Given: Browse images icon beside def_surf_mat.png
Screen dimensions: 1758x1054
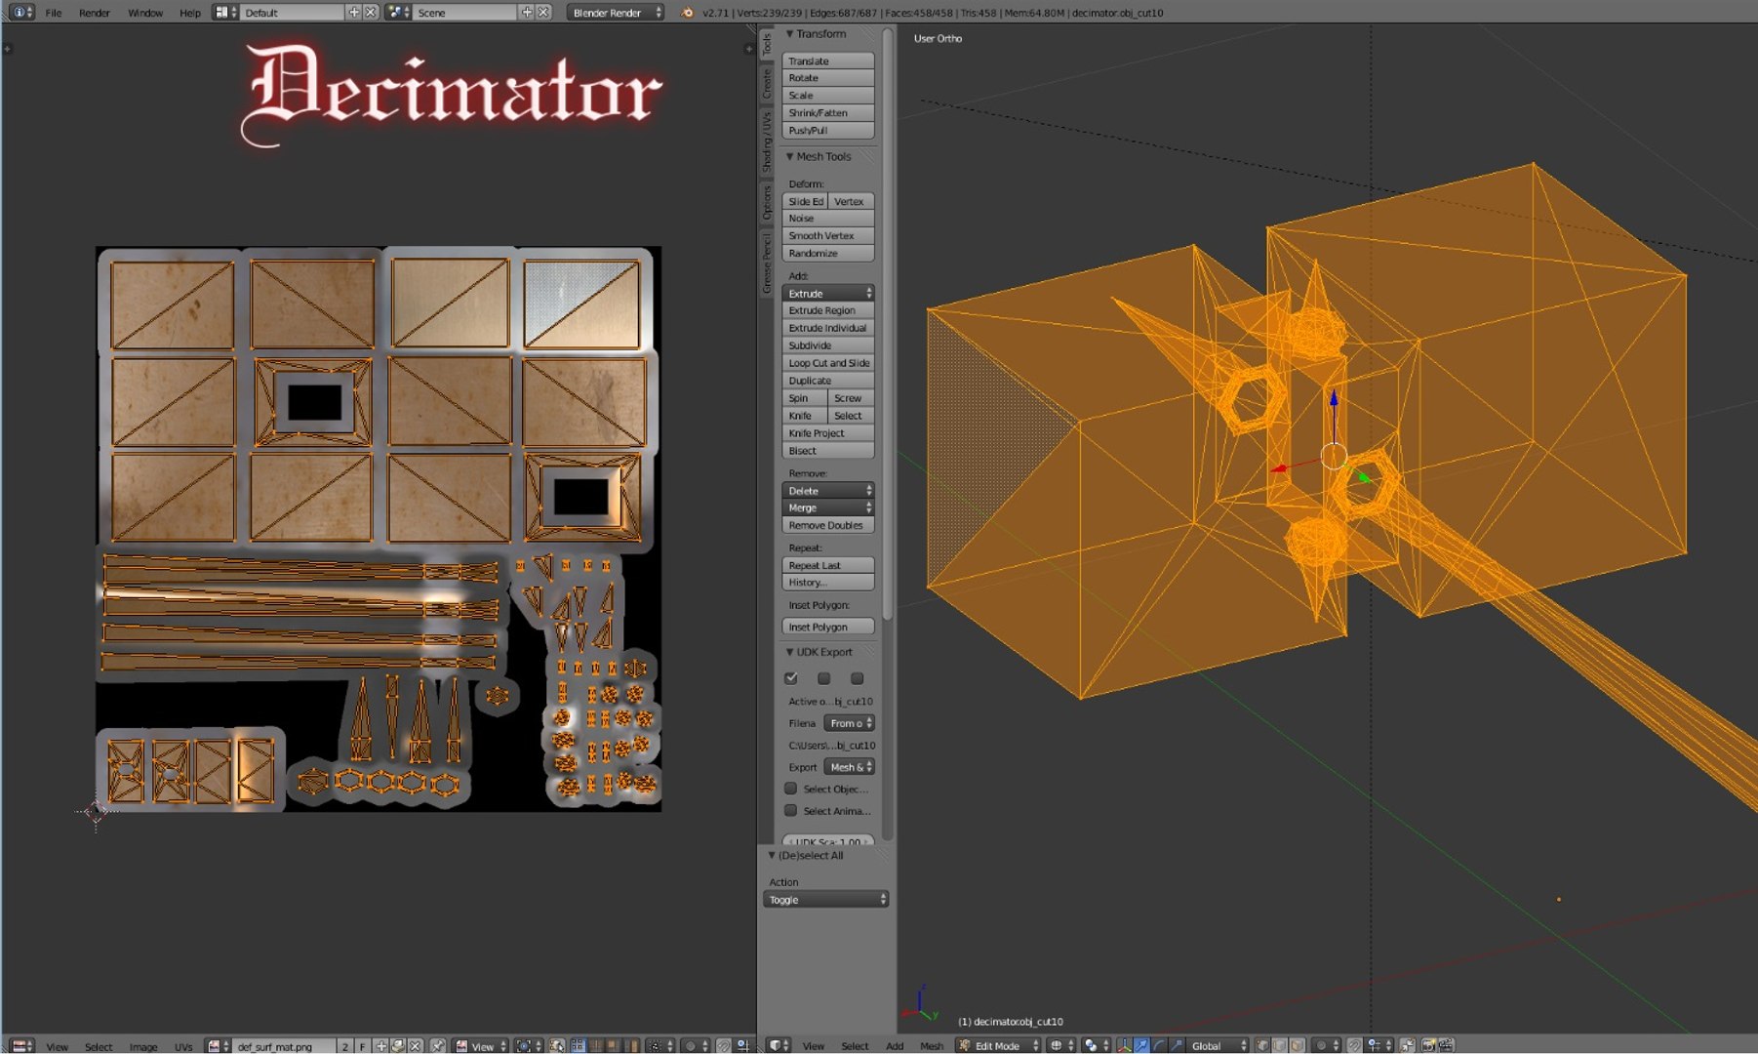Looking at the screenshot, I should pyautogui.click(x=219, y=1045).
